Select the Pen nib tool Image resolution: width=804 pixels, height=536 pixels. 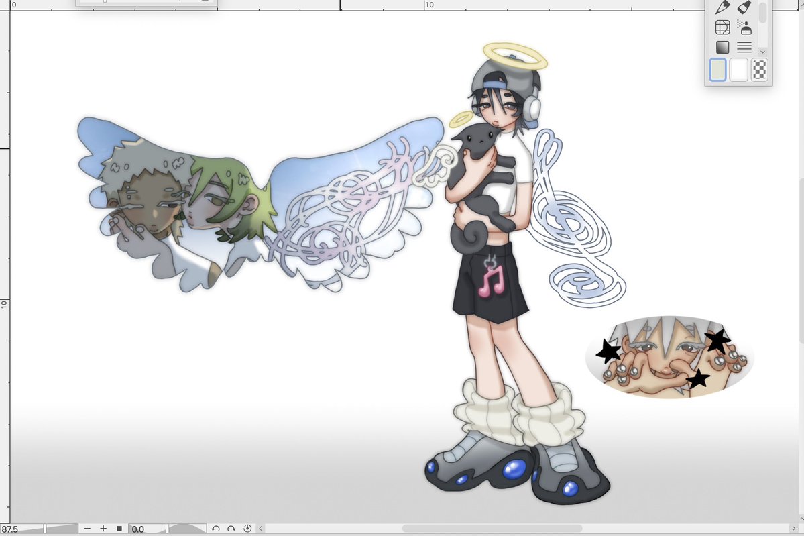tap(722, 7)
